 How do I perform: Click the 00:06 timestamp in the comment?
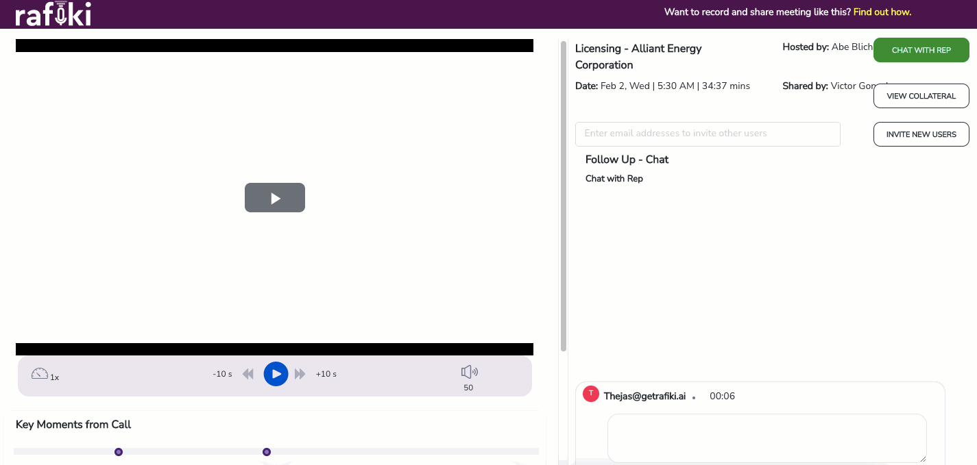[x=722, y=396]
